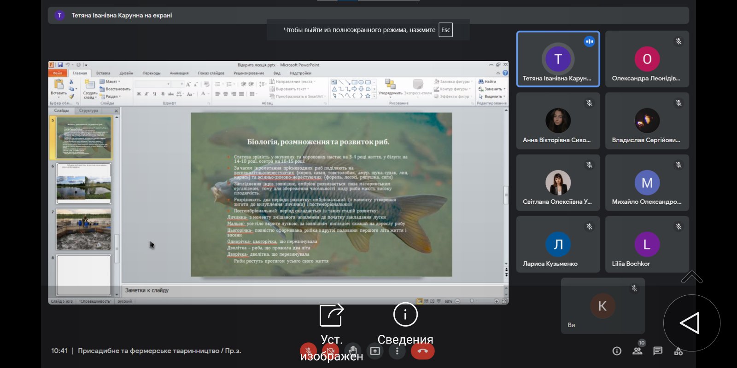Open the activities shapes icon

679,351
